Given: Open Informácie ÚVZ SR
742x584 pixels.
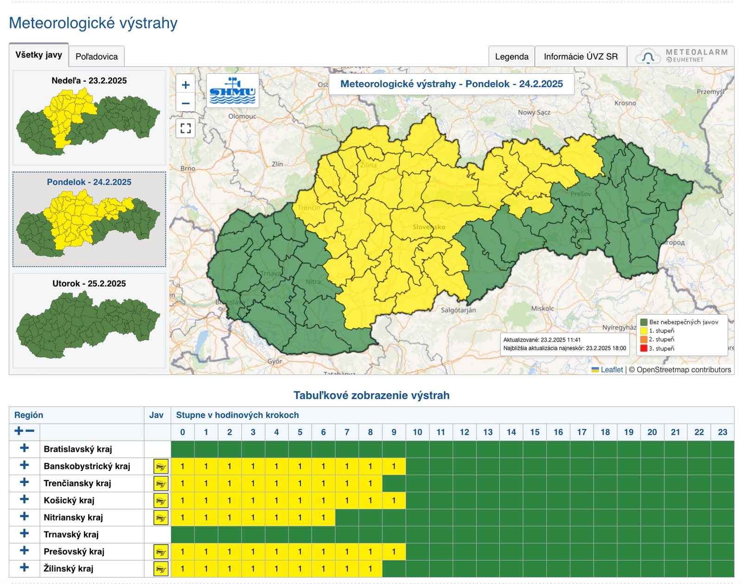Looking at the screenshot, I should 581,57.
